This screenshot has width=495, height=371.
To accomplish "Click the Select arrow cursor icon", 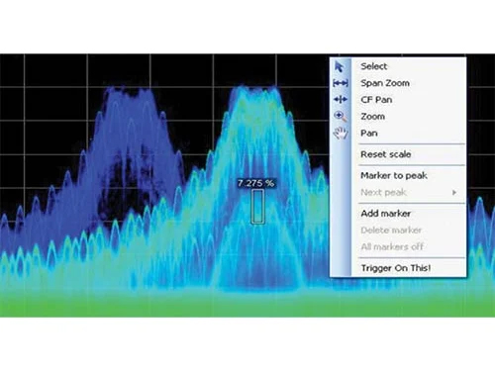I will click(x=340, y=66).
